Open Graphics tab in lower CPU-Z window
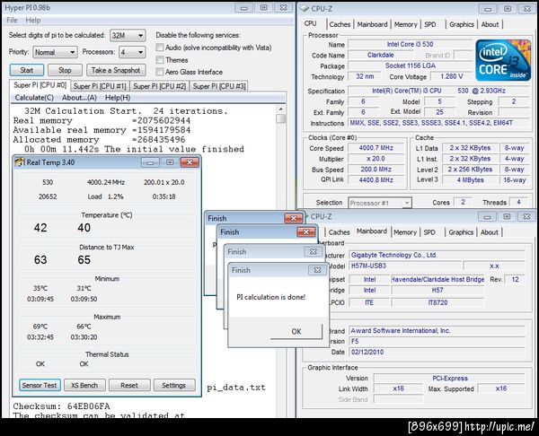 click(461, 232)
